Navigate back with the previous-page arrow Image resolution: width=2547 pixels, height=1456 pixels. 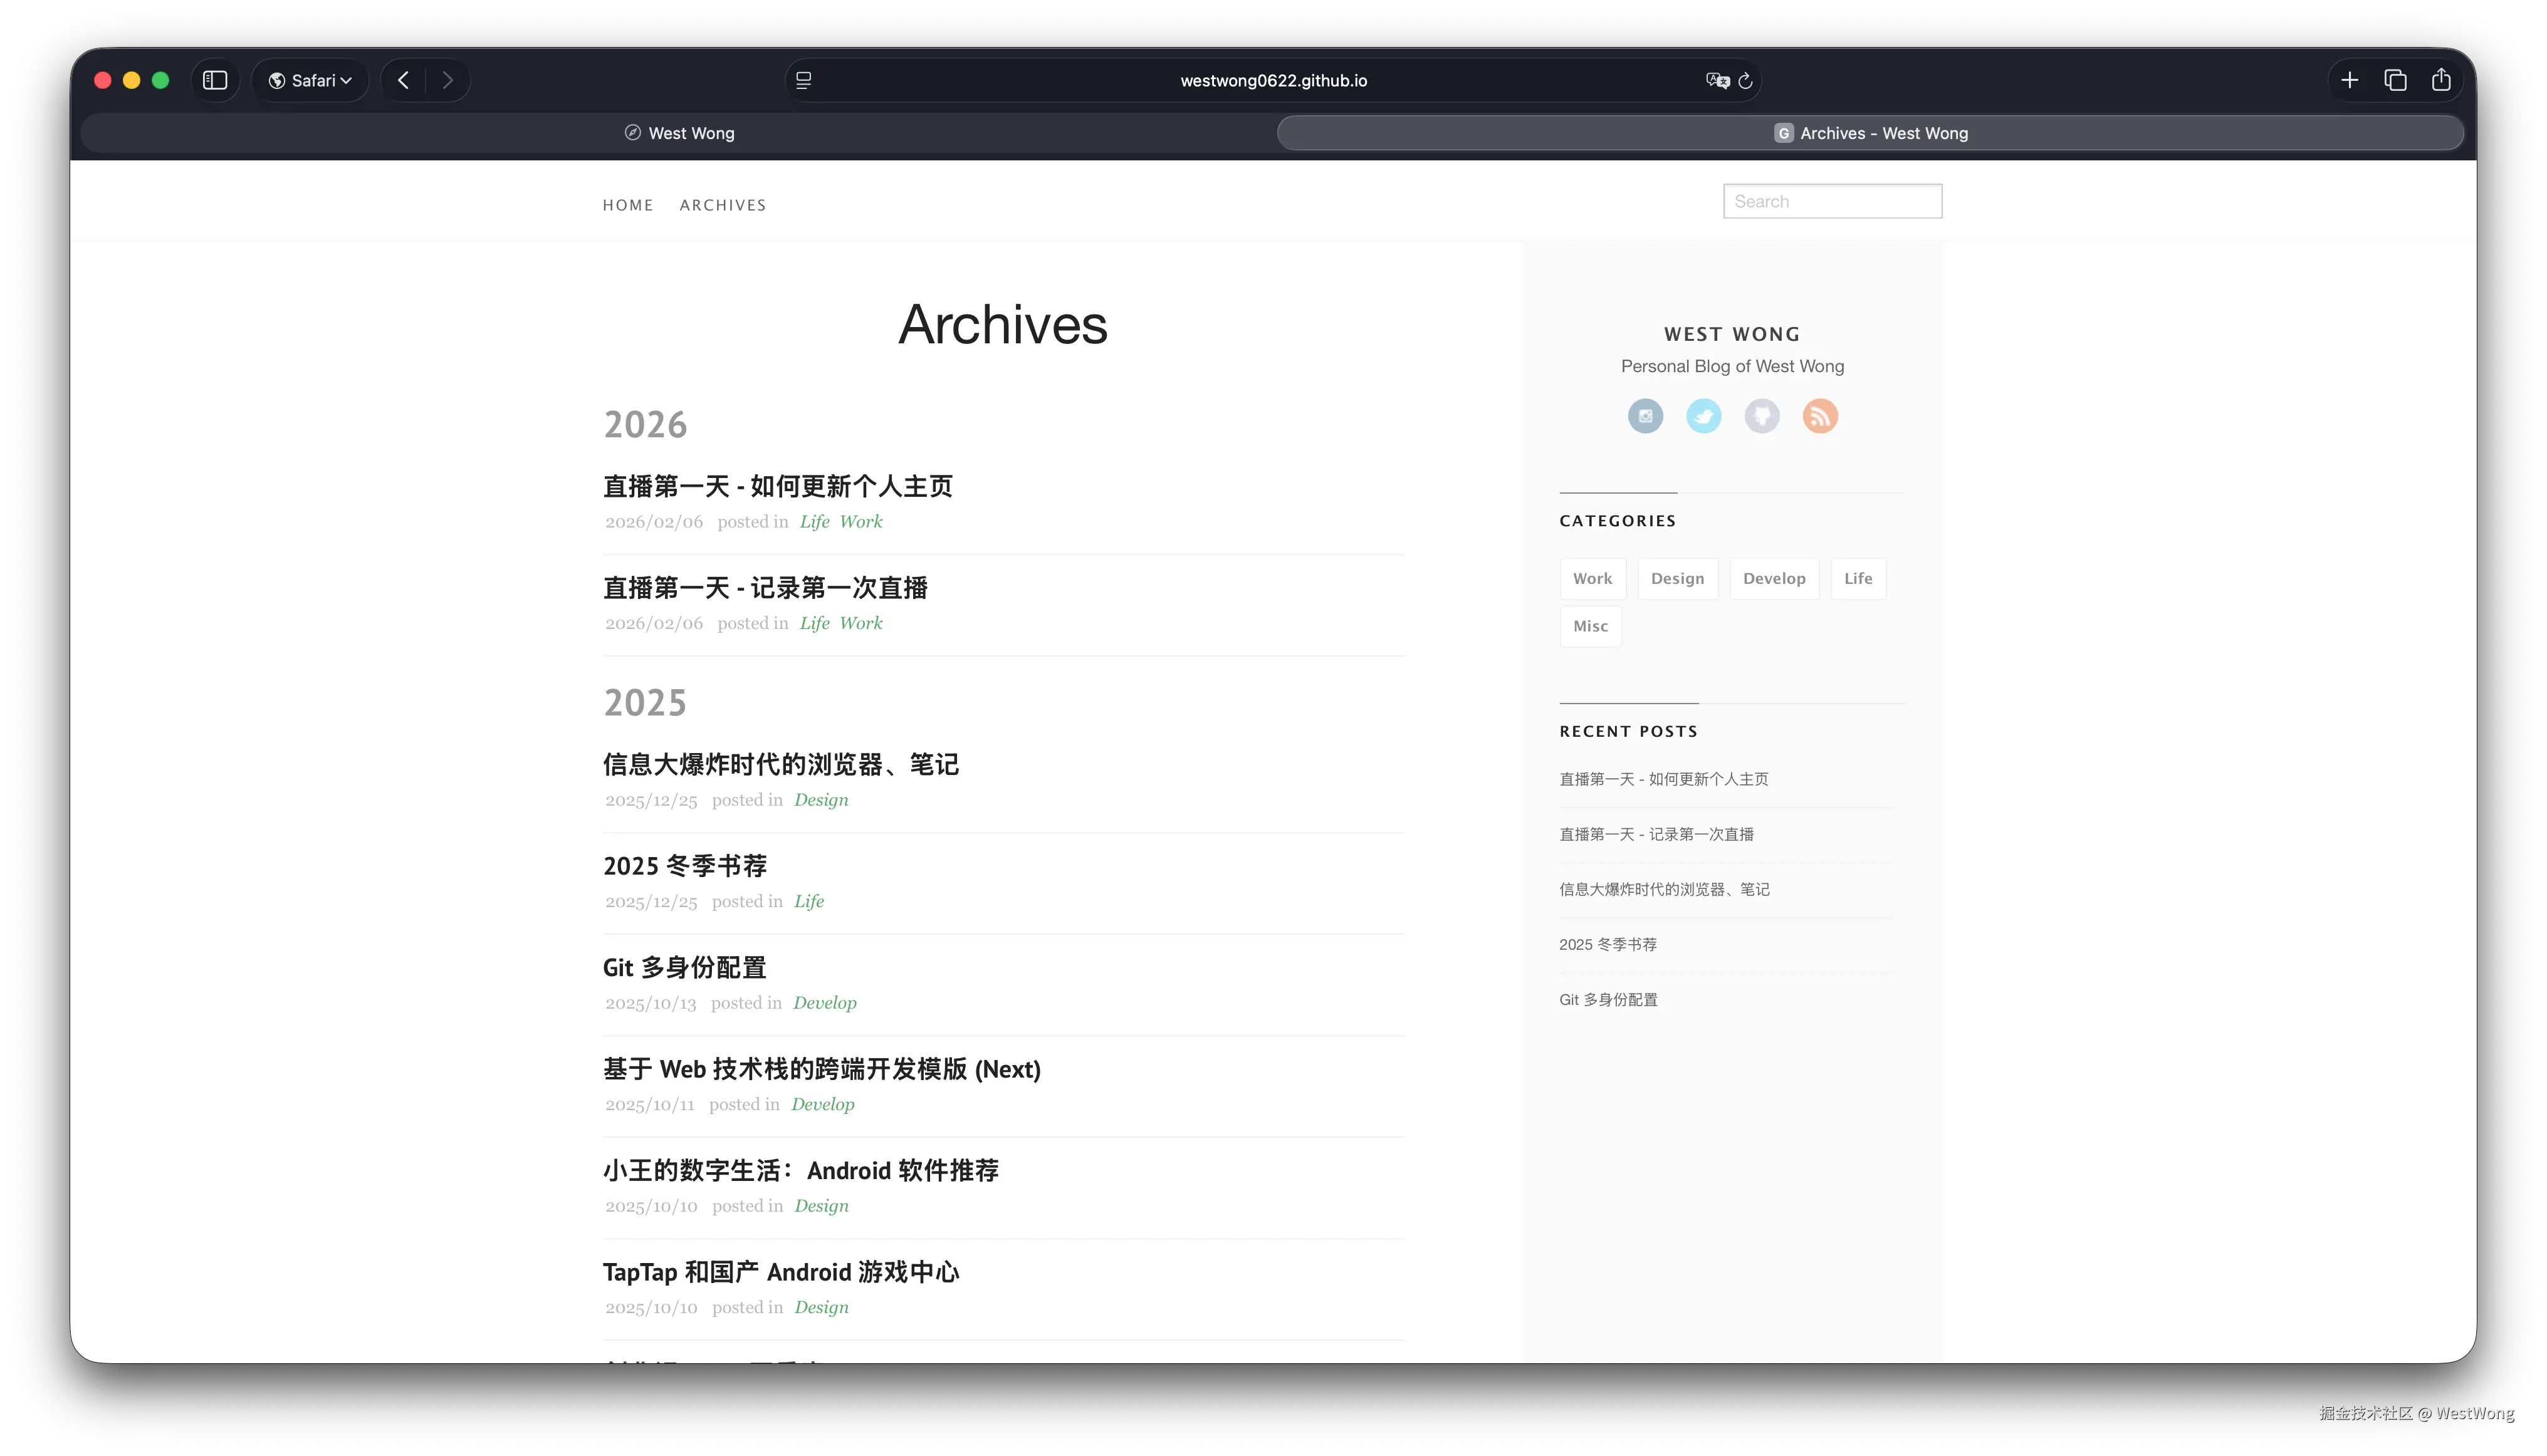[x=403, y=80]
